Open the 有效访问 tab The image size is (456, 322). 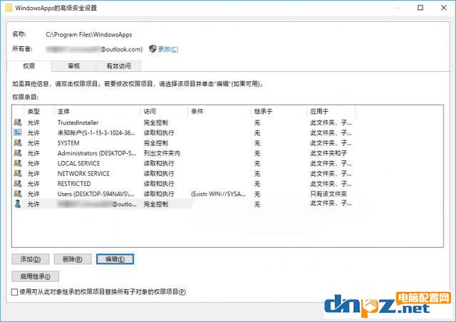tap(119, 66)
